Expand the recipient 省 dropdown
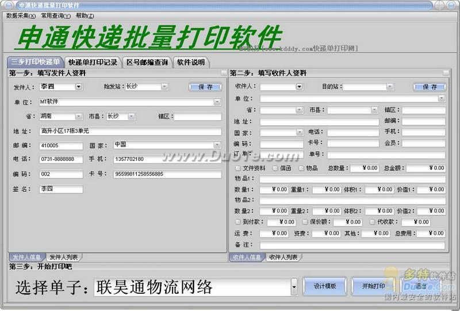 point(299,110)
